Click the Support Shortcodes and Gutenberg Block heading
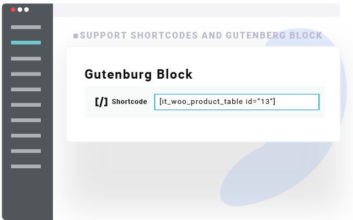Screen dimensions: 353x220 (201, 36)
